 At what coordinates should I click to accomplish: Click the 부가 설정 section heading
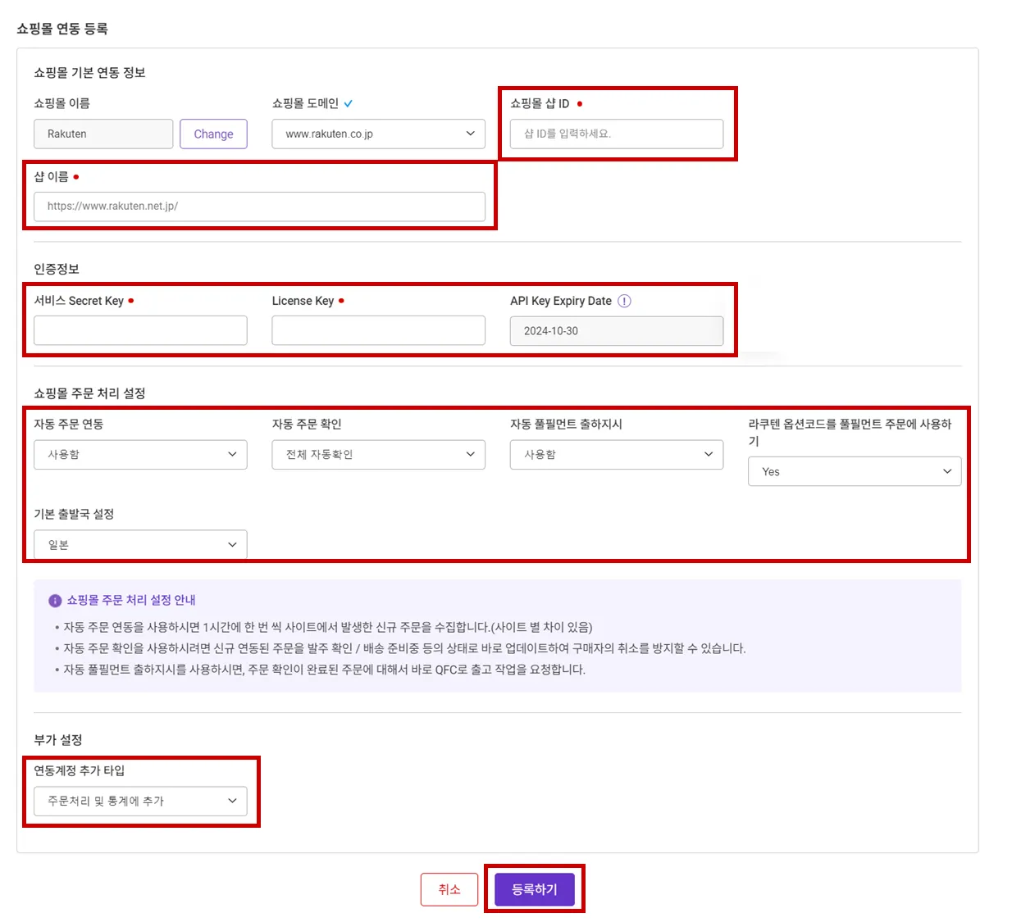coord(58,740)
